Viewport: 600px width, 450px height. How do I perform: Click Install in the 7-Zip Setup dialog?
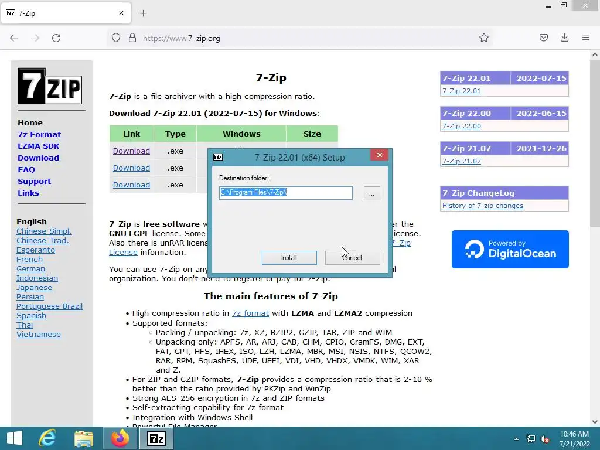point(289,258)
